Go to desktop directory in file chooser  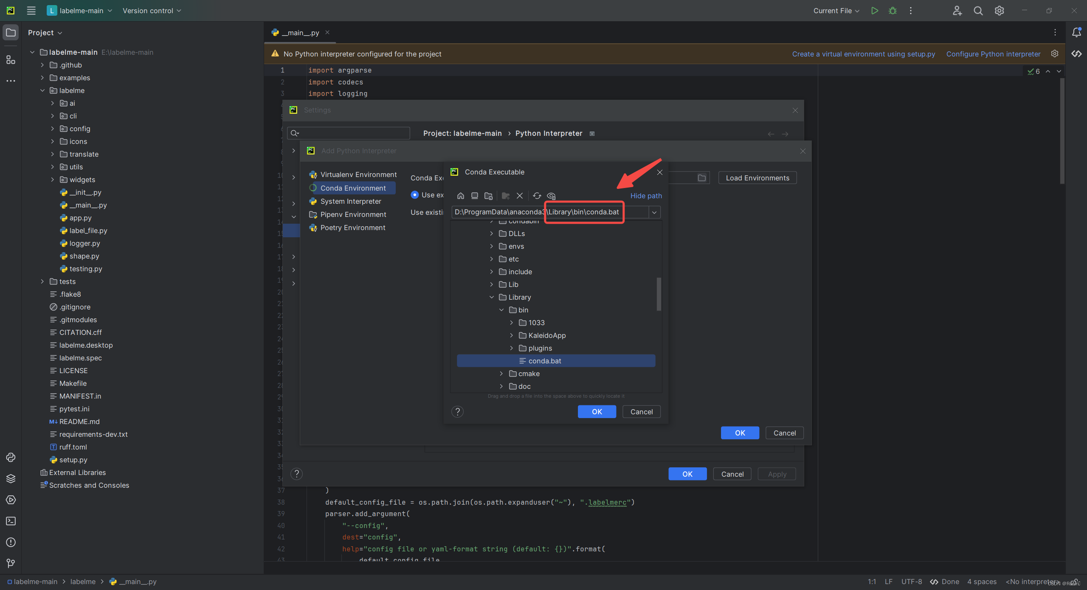pyautogui.click(x=474, y=196)
